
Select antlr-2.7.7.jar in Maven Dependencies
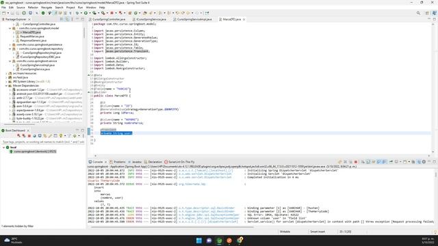25,98
